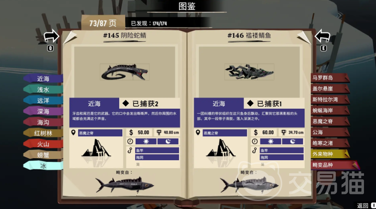Open the 火山 volcanic category tab
Screen dimensions: 376x209
tap(43, 144)
